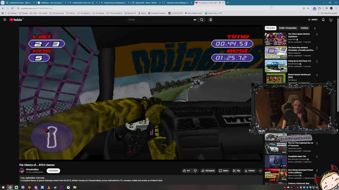Viewport: 339px width, 190px height.
Task: Open more actions ellipsis under the video
Action: click(260, 171)
